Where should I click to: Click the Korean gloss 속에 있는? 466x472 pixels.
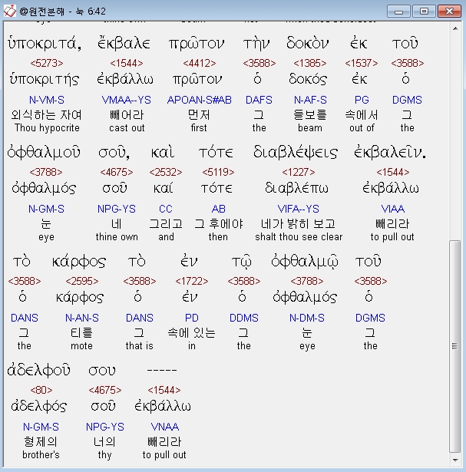(191, 333)
